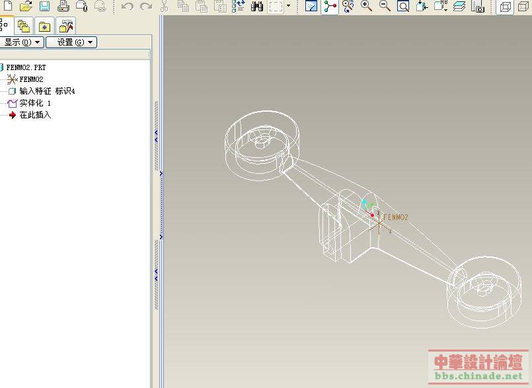Screen dimensions: 532x388
Task: Open the 显示 dropdown
Action: click(x=22, y=42)
